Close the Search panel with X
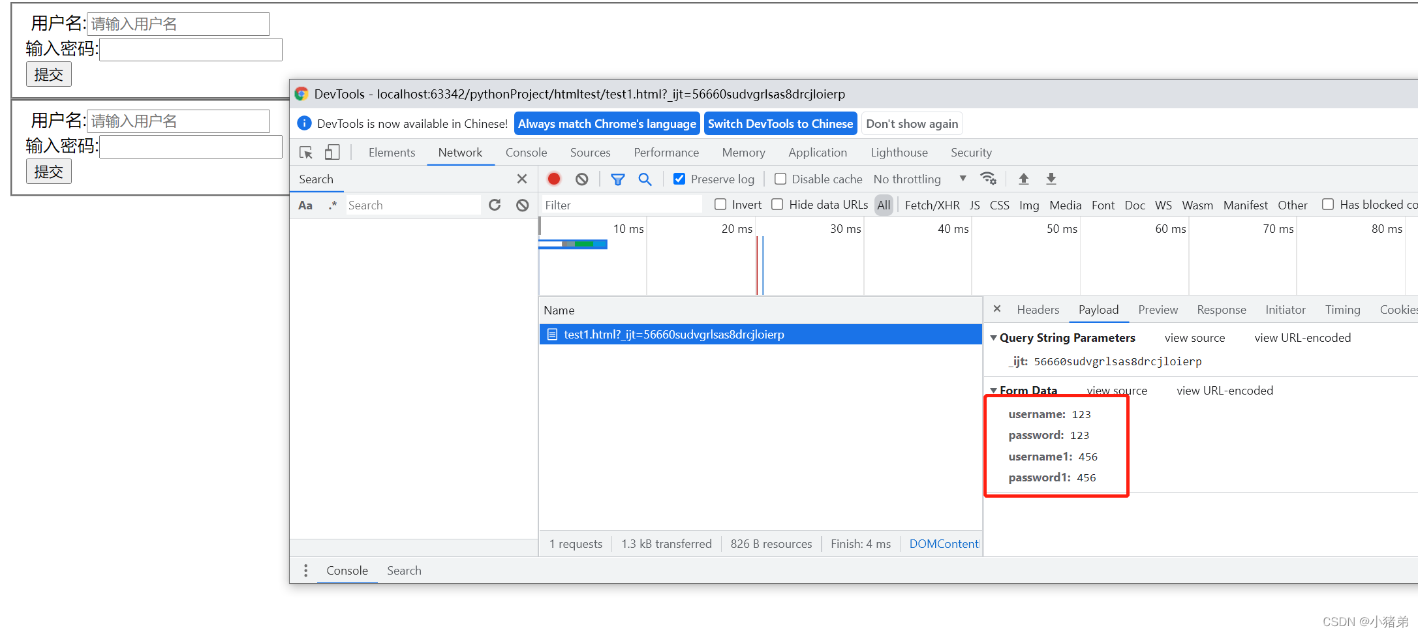This screenshot has height=634, width=1418. click(x=522, y=179)
